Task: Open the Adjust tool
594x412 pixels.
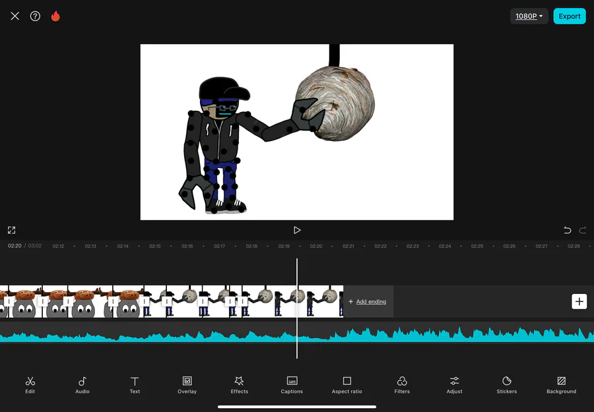Action: pyautogui.click(x=454, y=385)
